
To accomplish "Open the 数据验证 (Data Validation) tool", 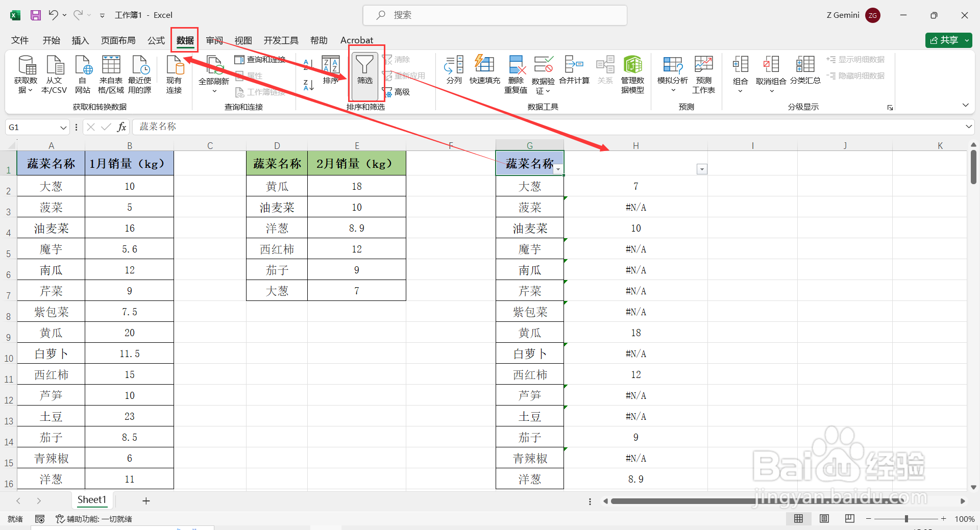I will 543,74.
